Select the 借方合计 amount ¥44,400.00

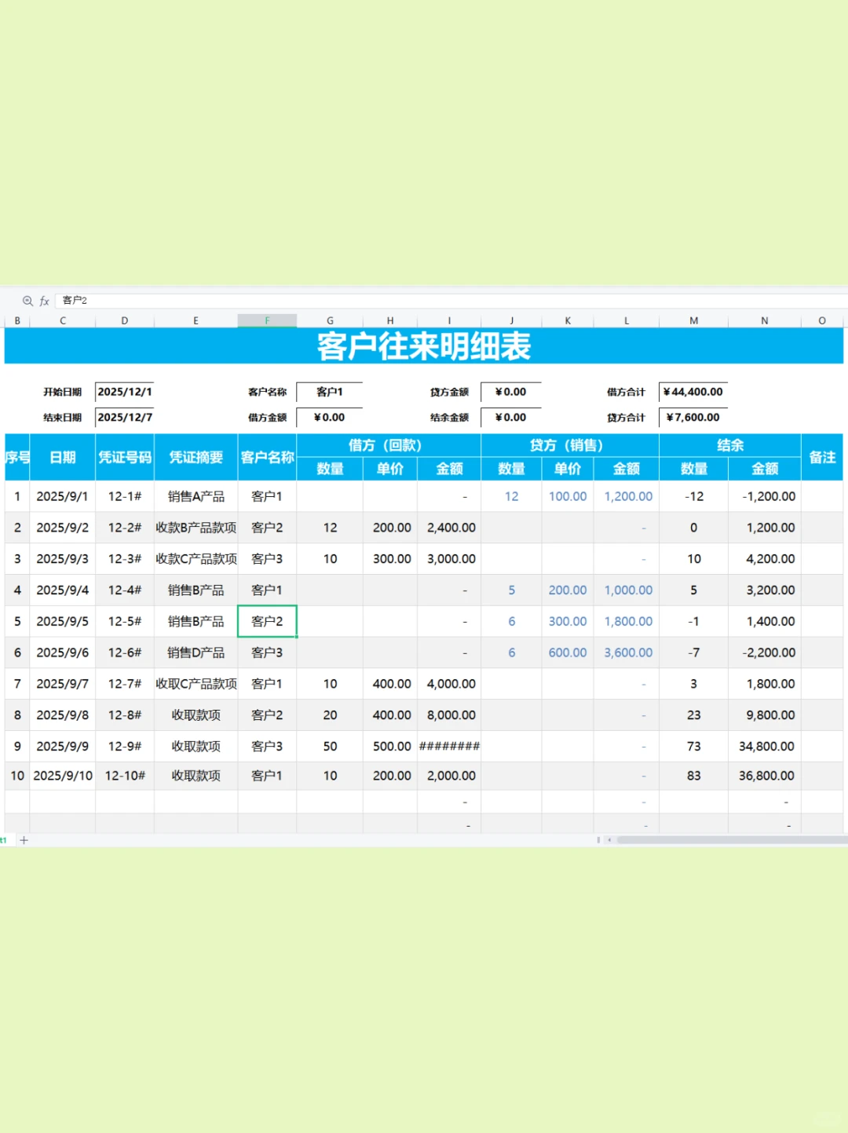(x=693, y=391)
